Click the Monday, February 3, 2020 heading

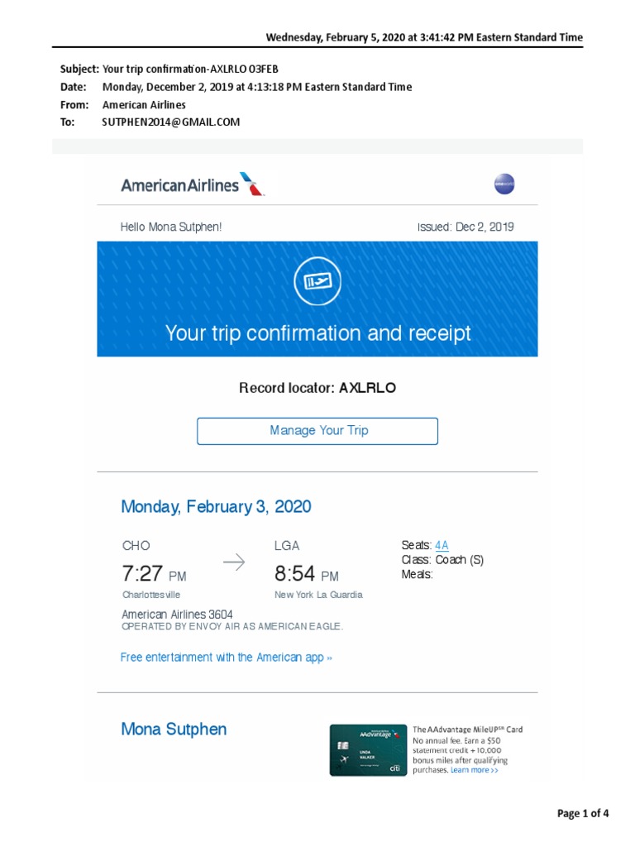point(217,506)
